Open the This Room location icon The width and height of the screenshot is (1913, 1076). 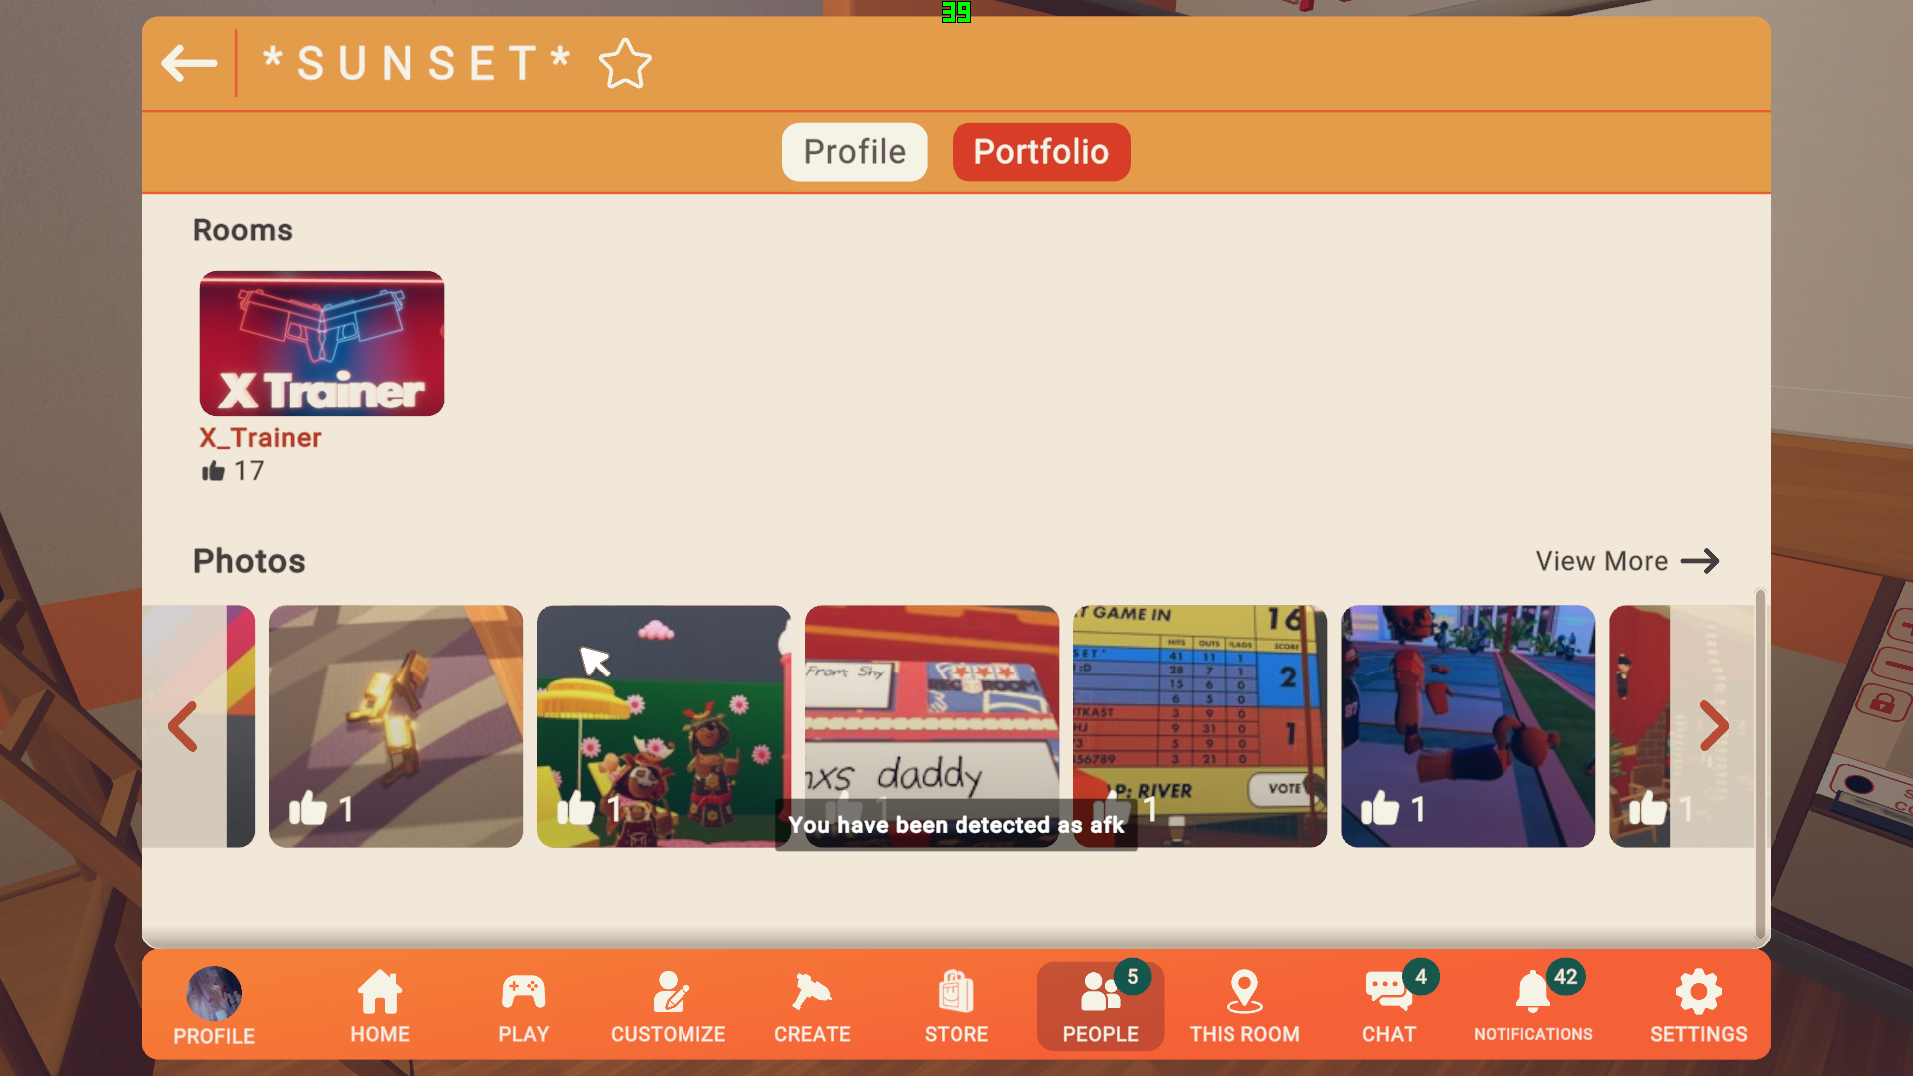1244,1006
